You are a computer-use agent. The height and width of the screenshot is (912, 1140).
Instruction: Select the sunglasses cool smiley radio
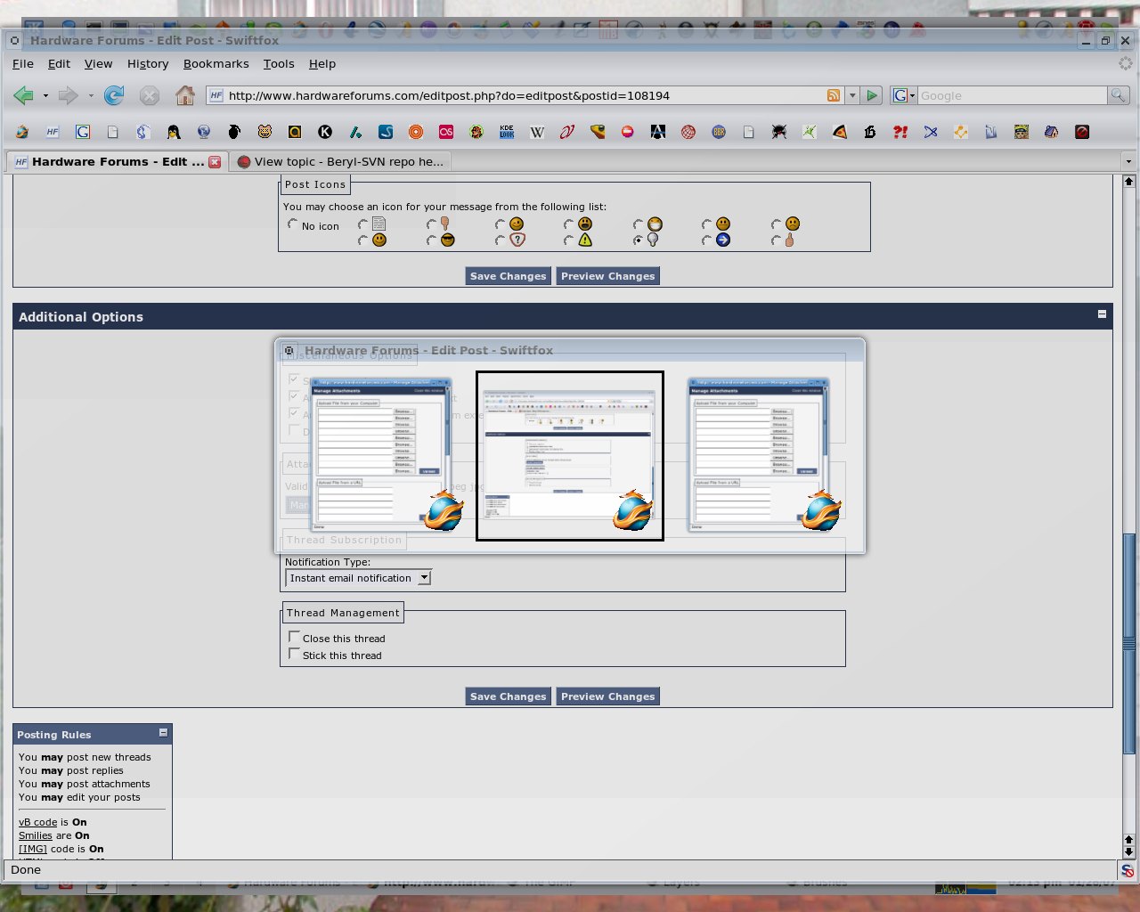click(431, 240)
